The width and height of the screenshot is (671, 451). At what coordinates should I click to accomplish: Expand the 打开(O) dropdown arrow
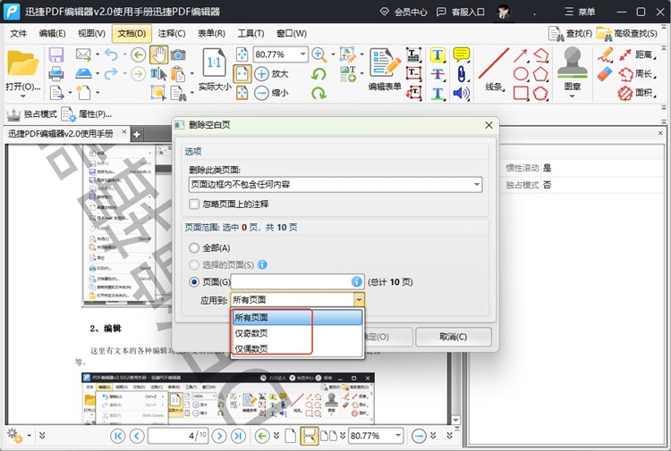click(22, 96)
